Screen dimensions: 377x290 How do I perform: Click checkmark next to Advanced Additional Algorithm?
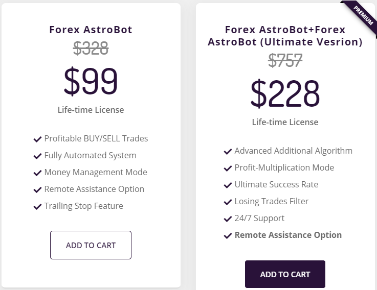[228, 151]
